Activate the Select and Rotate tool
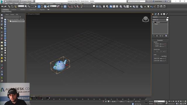Viewport: 187px width, 105px height. pos(42,6)
